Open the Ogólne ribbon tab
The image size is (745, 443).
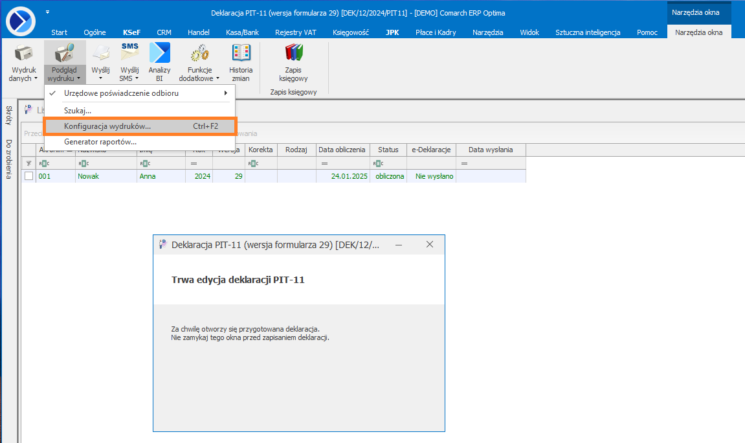95,32
